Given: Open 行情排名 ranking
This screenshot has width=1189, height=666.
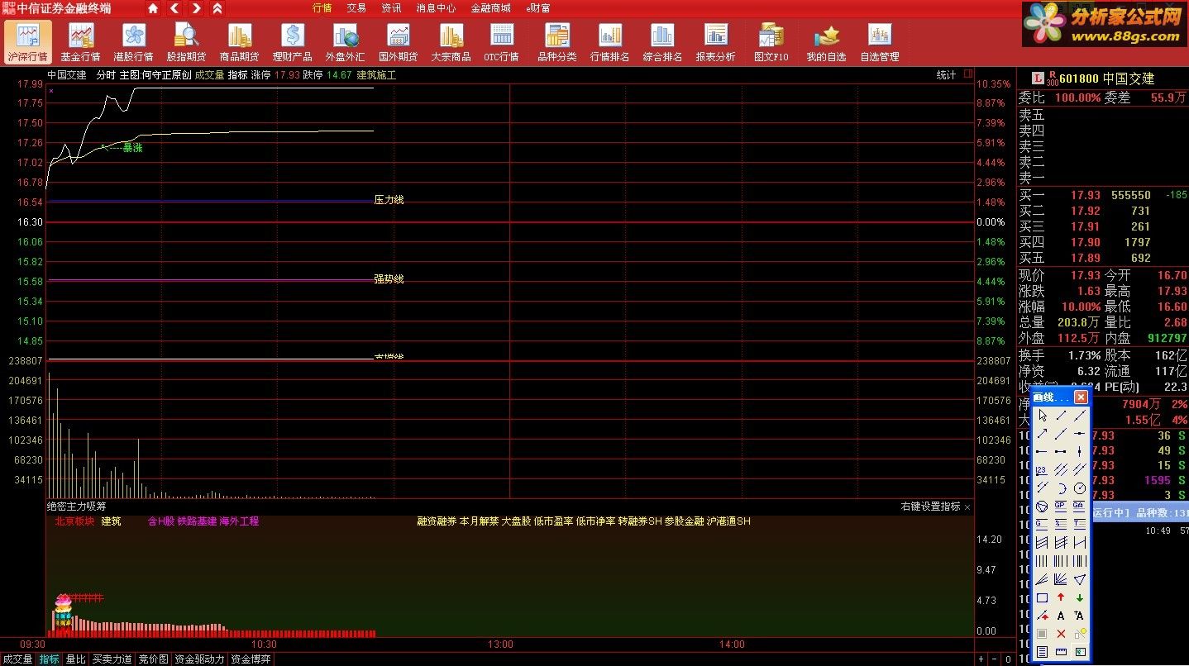Looking at the screenshot, I should (x=609, y=41).
